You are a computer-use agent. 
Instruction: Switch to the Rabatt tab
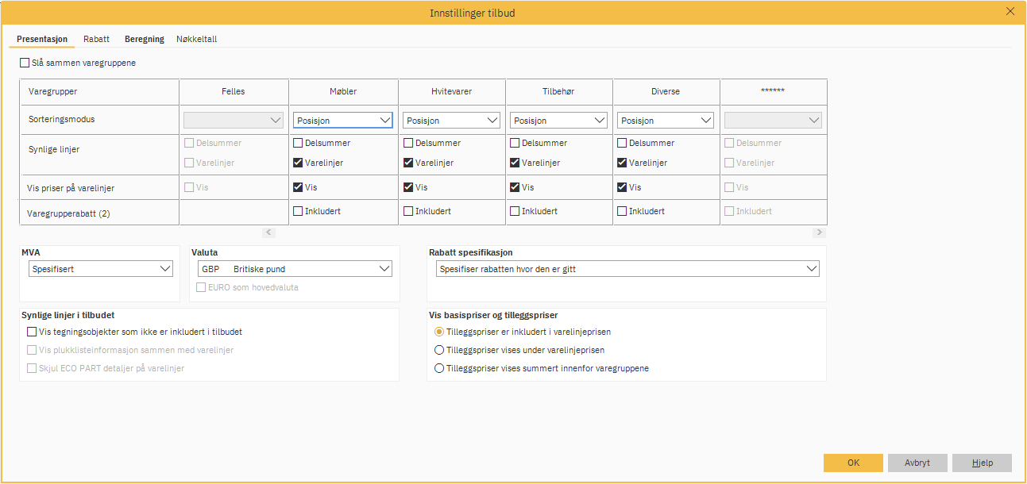pos(96,39)
